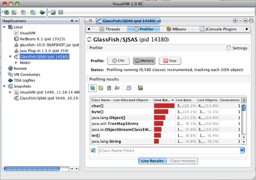The image size is (256, 180).
Task: Click Memory profile button
Action: [x=144, y=61]
